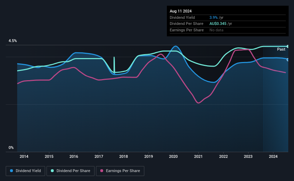Viewport: 294px width, 181px height.
Task: Select the 2014 label on the x-axis
Action: click(24, 156)
